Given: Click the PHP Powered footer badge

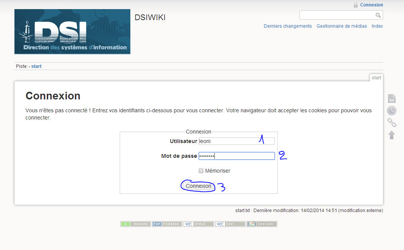Looking at the screenshot, I should (167, 224).
